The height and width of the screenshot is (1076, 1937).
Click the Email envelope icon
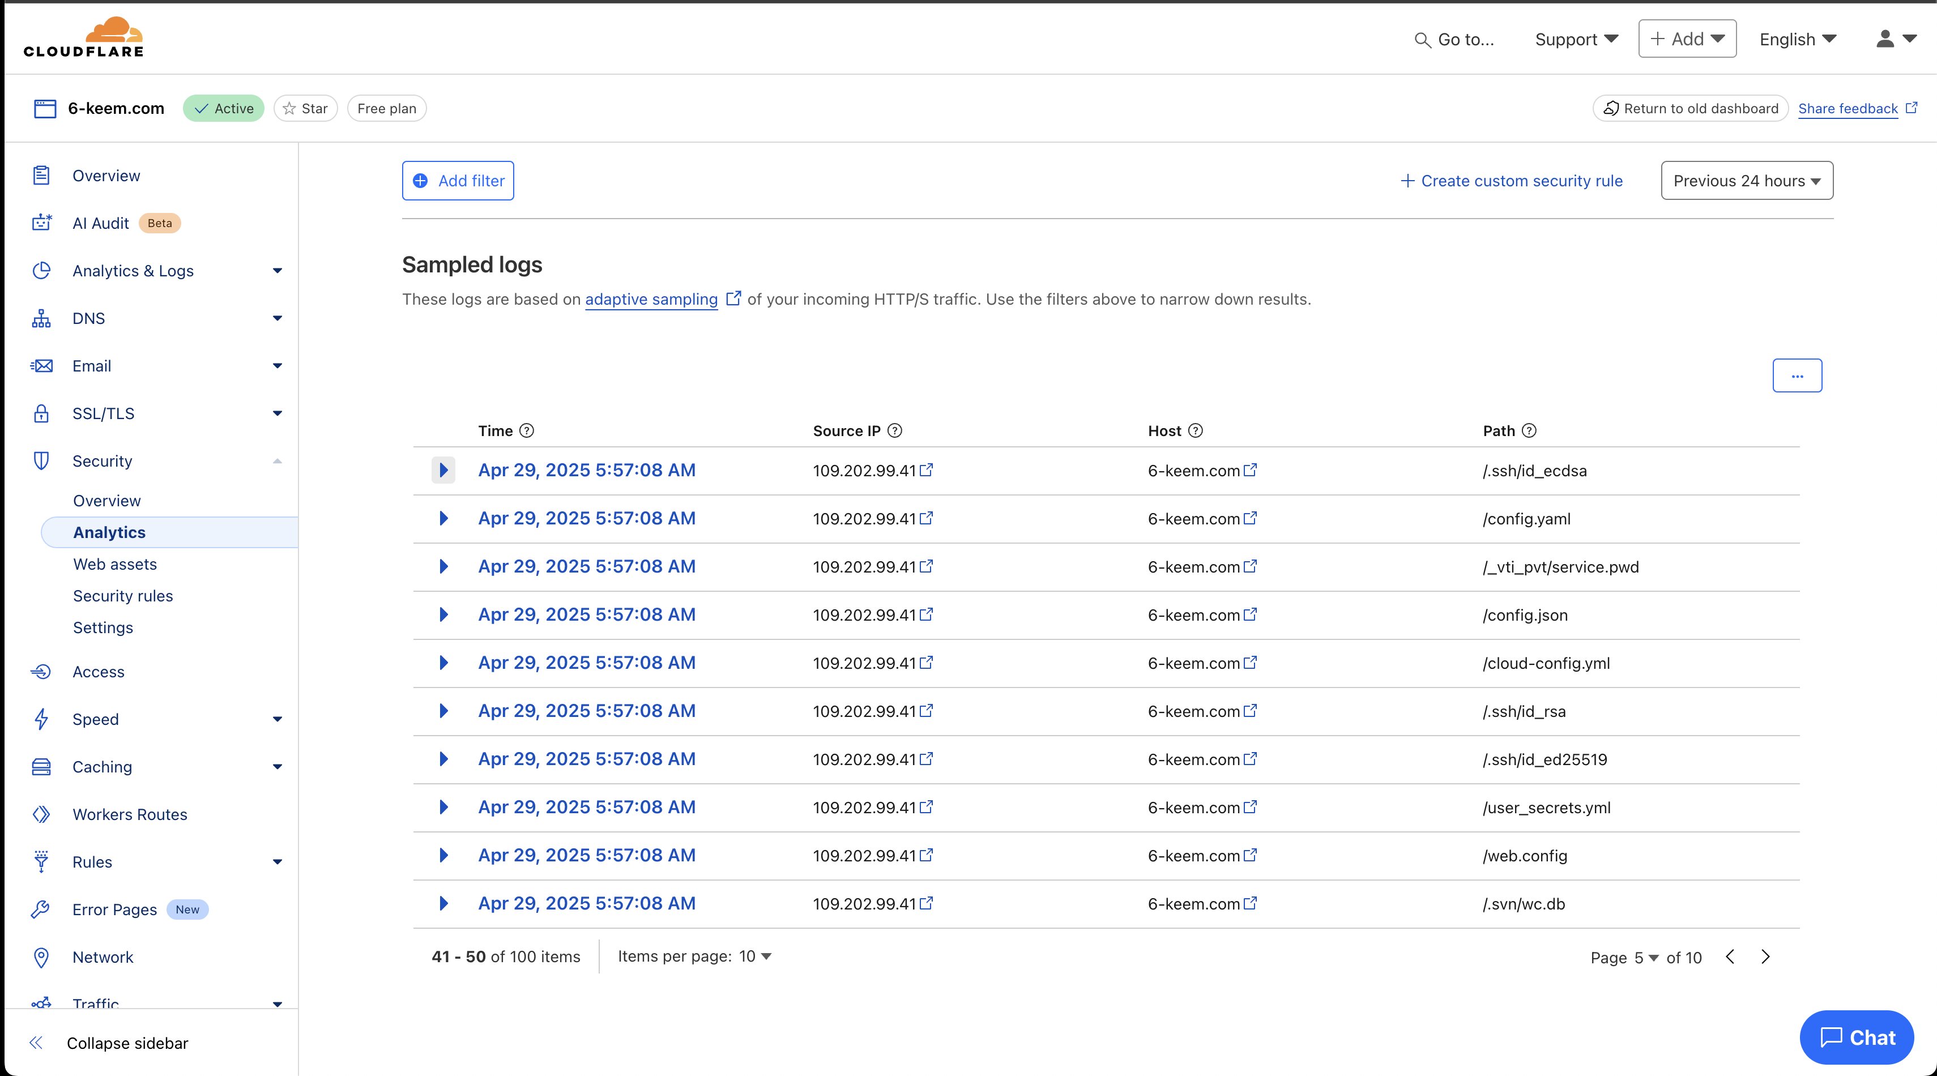(41, 365)
